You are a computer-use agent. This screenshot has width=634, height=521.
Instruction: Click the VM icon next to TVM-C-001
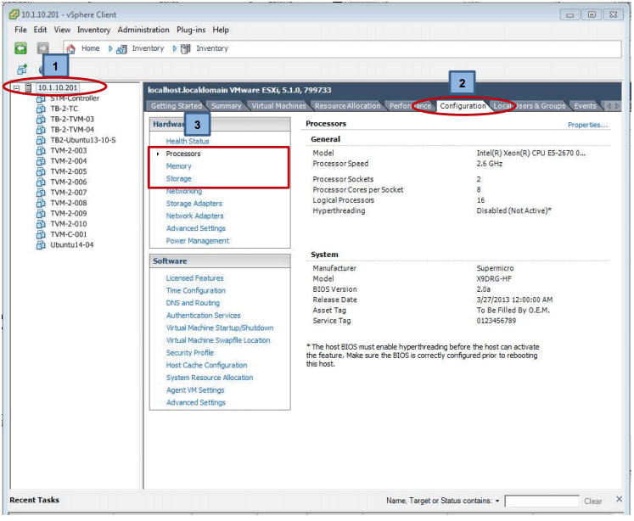(41, 235)
